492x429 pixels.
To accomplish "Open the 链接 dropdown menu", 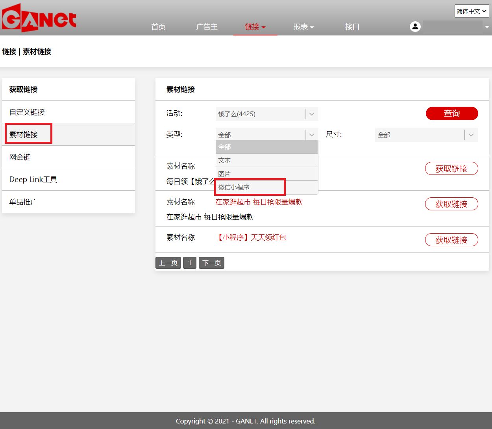I will click(x=255, y=26).
